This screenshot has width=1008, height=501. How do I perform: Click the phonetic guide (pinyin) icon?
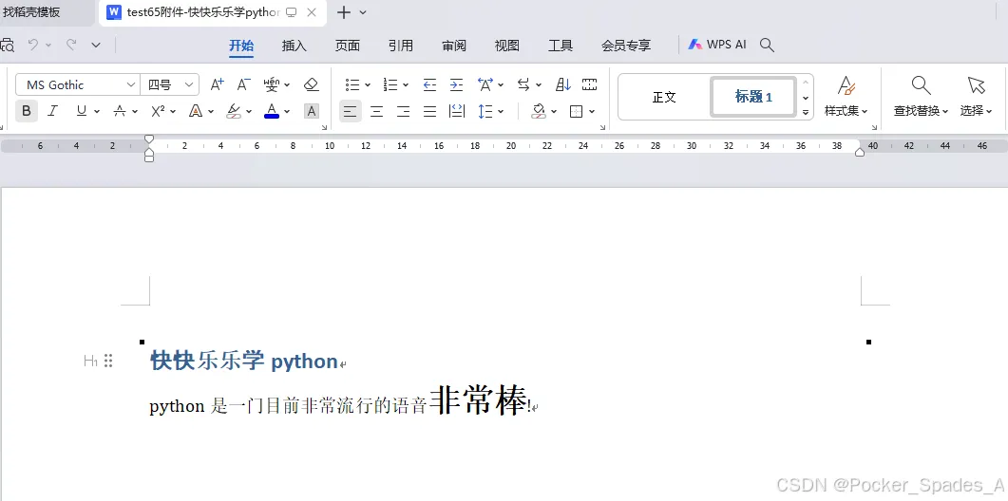(x=272, y=84)
